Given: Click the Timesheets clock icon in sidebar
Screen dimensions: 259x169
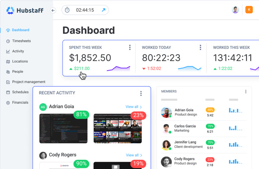Looking at the screenshot, I should click(x=8, y=41).
